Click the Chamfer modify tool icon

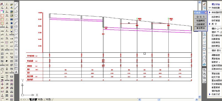pos(204,57)
